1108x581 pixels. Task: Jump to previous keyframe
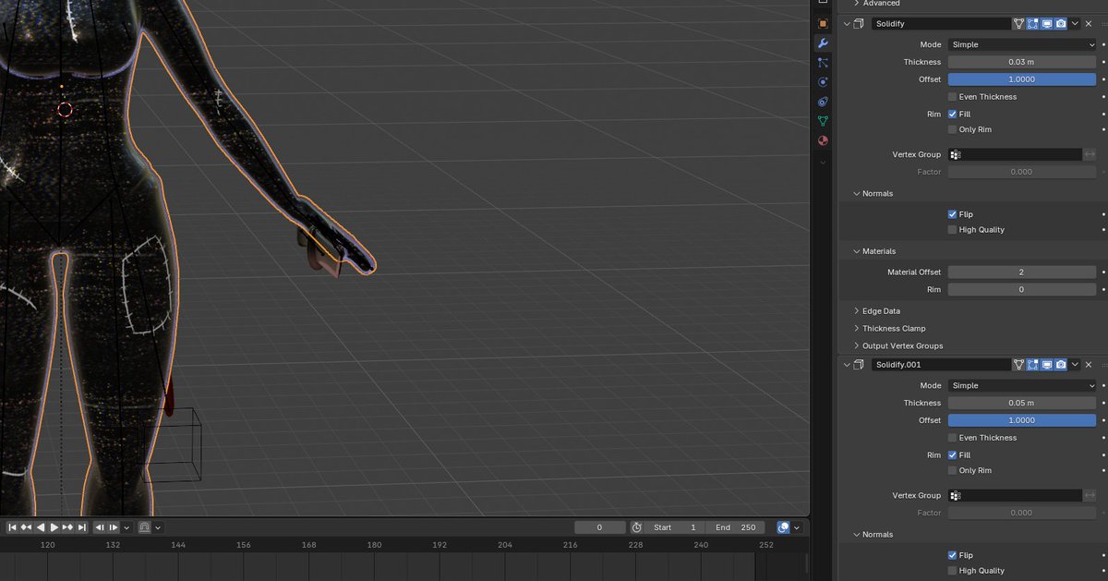[26, 527]
